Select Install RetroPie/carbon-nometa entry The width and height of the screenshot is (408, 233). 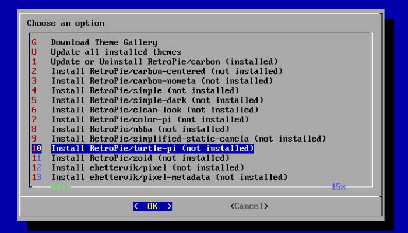[x=153, y=81]
